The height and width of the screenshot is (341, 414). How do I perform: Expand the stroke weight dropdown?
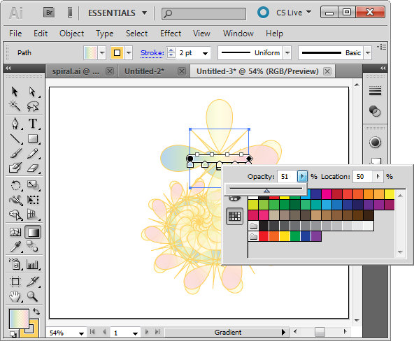coord(205,53)
